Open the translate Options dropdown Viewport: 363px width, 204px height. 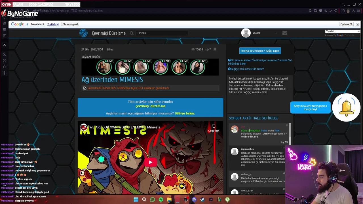point(346,24)
